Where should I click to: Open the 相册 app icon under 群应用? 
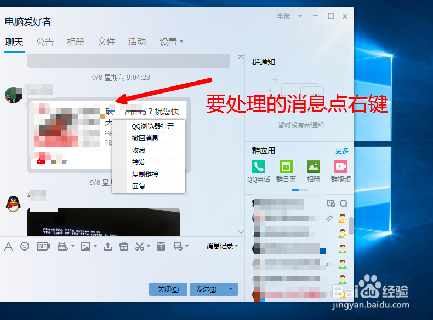314,166
